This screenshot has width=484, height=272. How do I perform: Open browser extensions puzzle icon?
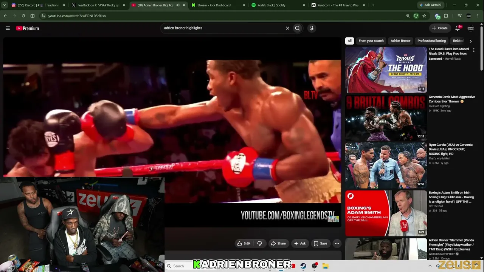click(x=446, y=16)
